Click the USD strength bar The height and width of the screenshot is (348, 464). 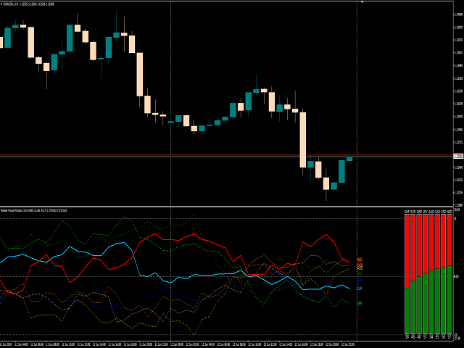[443, 274]
